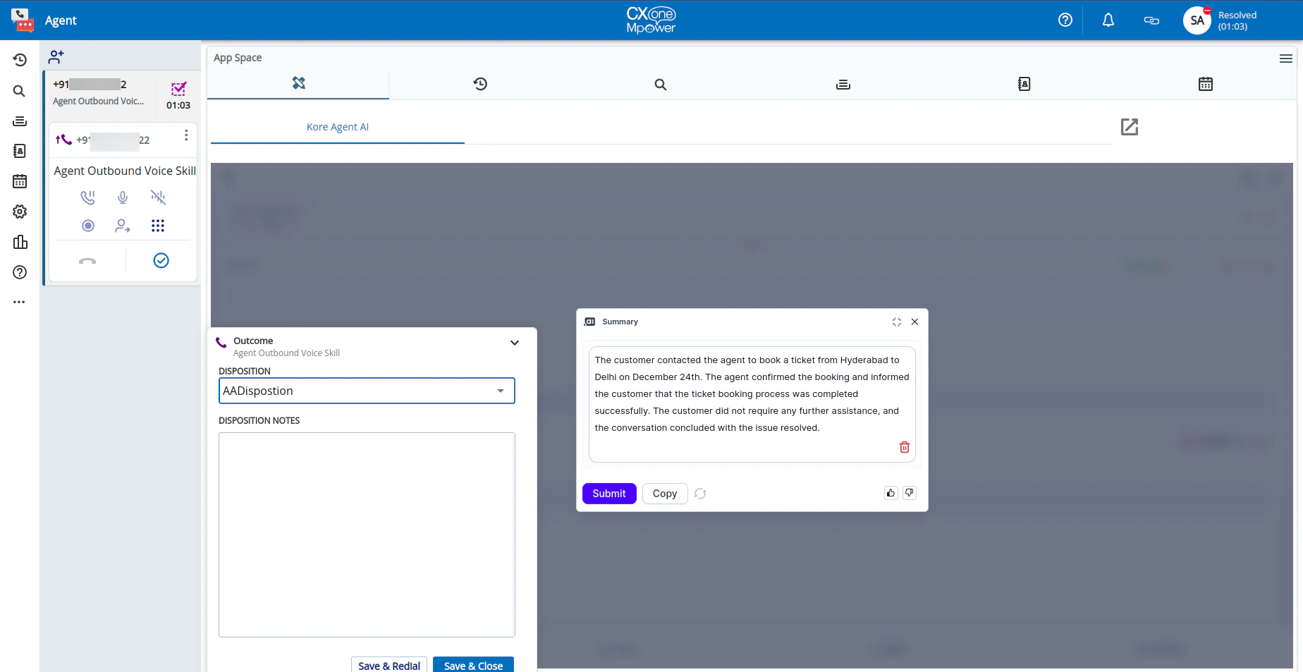Open the header help question-mark icon

point(1065,20)
